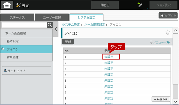Image resolution: width=179 pixels, height=105 pixels.
Task: Click the search magnifier icon
Action: point(50,25)
